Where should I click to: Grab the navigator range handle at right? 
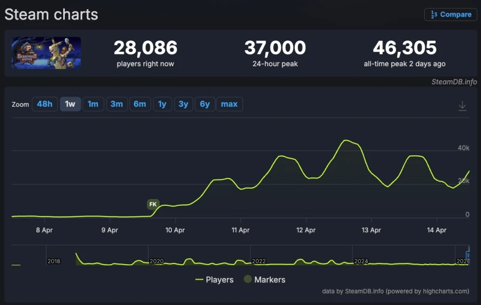coord(468,255)
